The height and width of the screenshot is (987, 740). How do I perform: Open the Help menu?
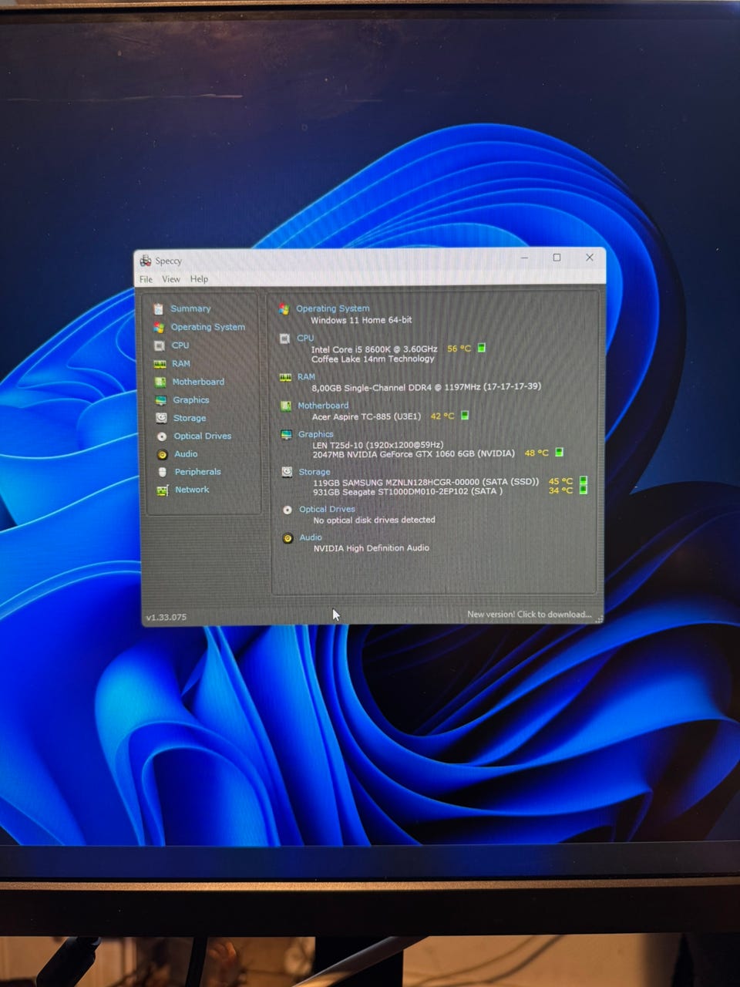tap(199, 279)
